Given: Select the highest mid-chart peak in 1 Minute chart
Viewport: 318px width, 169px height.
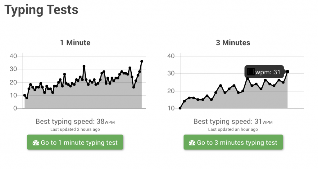Looking at the screenshot, I should click(84, 66).
